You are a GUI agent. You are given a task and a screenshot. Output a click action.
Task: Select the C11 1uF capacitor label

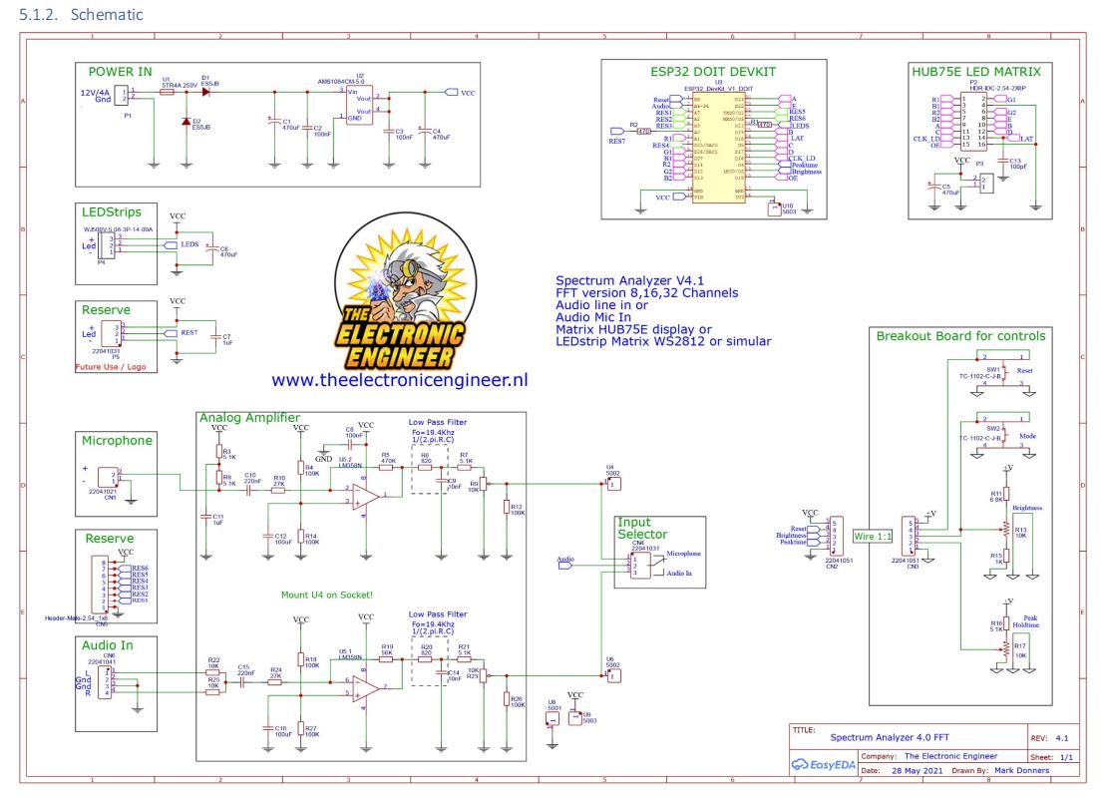pos(217,519)
